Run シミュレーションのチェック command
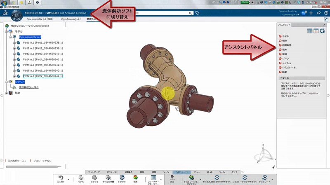 245,178
